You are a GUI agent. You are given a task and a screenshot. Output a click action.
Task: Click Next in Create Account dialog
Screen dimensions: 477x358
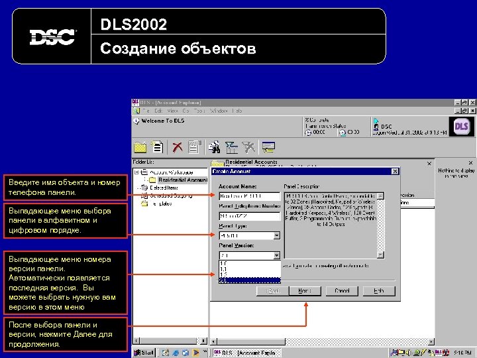click(x=305, y=291)
